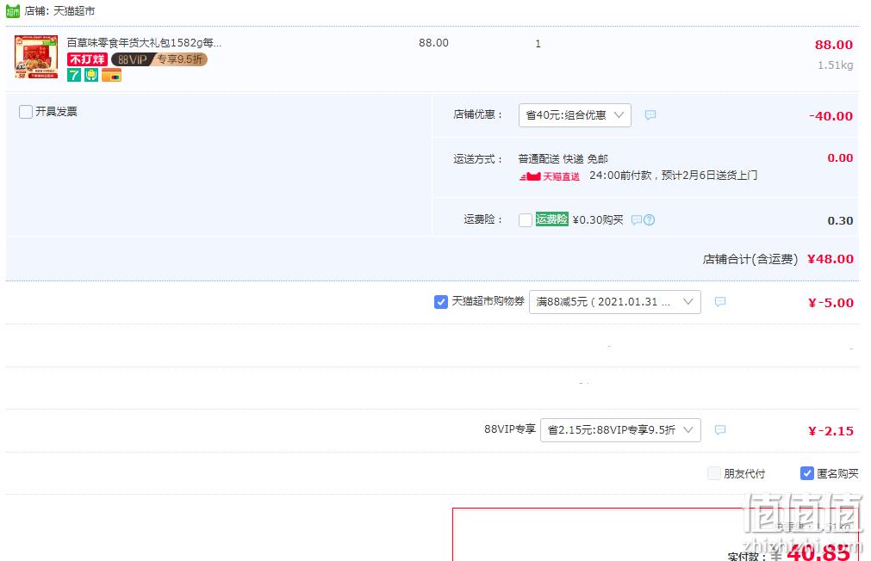871x561 pixels.
Task: Click the 88VIP专享 label
Action: tap(510, 429)
